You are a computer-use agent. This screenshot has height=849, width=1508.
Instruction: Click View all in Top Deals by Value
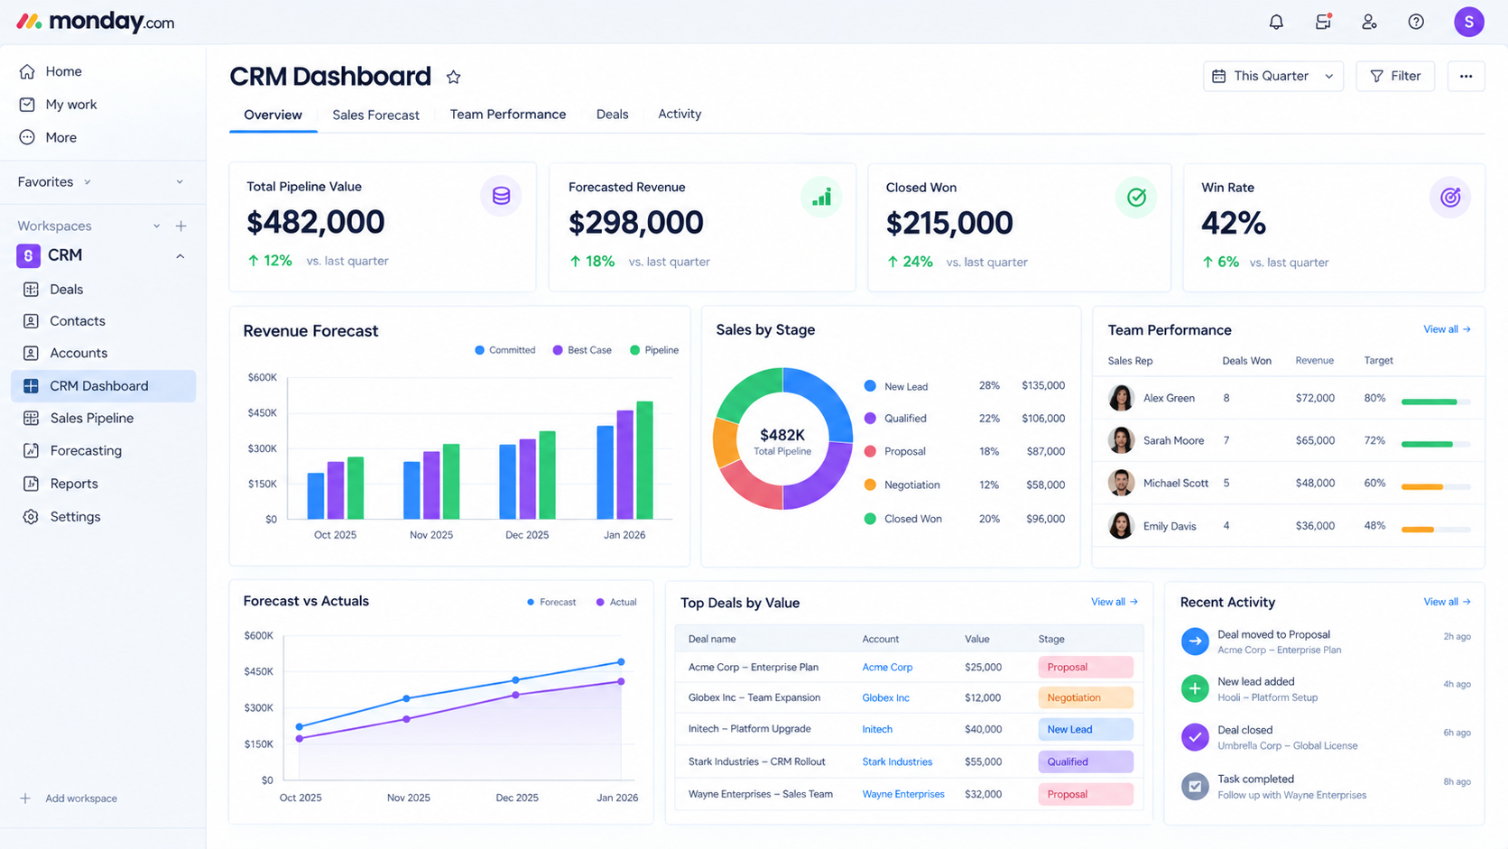pos(1115,602)
